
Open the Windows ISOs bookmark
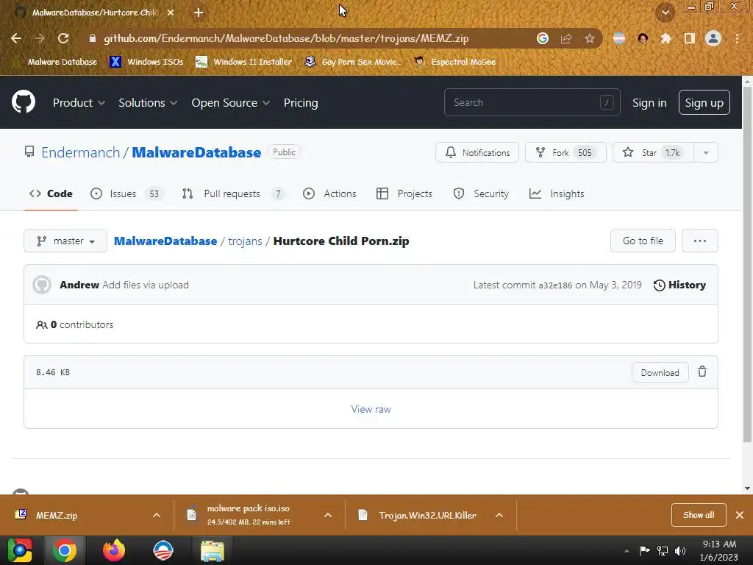coord(146,62)
